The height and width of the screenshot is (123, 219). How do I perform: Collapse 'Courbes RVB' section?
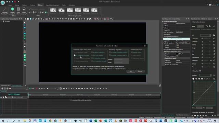tap(192, 71)
